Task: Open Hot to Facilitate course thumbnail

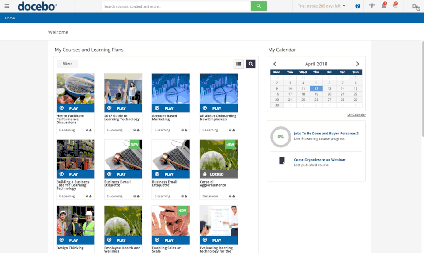Action: [75, 89]
